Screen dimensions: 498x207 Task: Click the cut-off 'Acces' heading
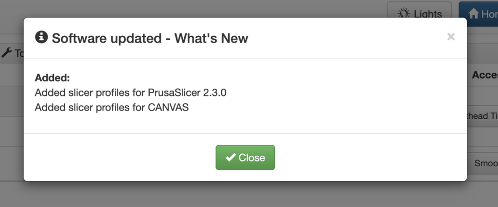pyautogui.click(x=485, y=75)
